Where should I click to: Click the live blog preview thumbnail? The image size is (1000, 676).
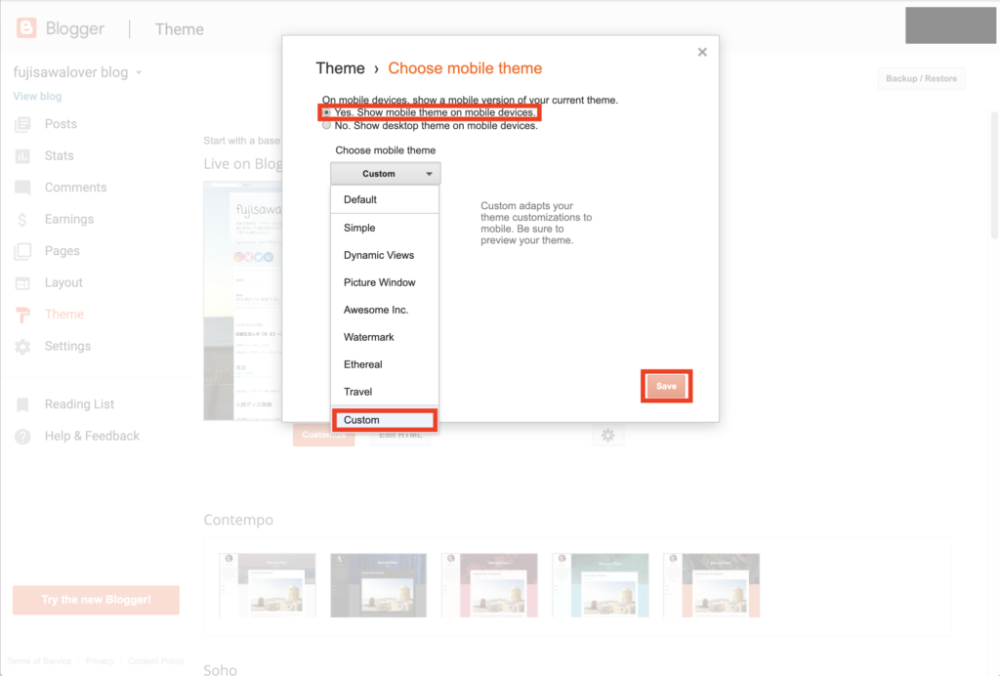(x=243, y=301)
